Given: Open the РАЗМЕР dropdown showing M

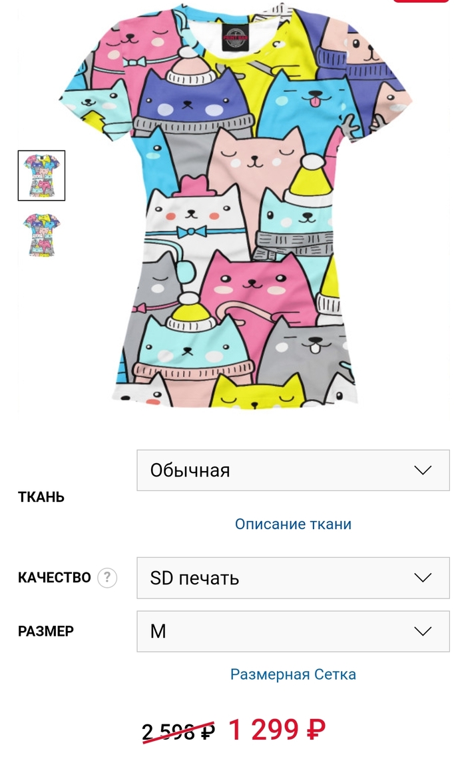Looking at the screenshot, I should tap(294, 632).
